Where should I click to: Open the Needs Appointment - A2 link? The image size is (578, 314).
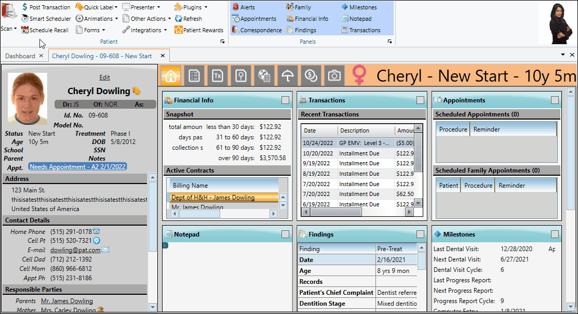coord(77,167)
